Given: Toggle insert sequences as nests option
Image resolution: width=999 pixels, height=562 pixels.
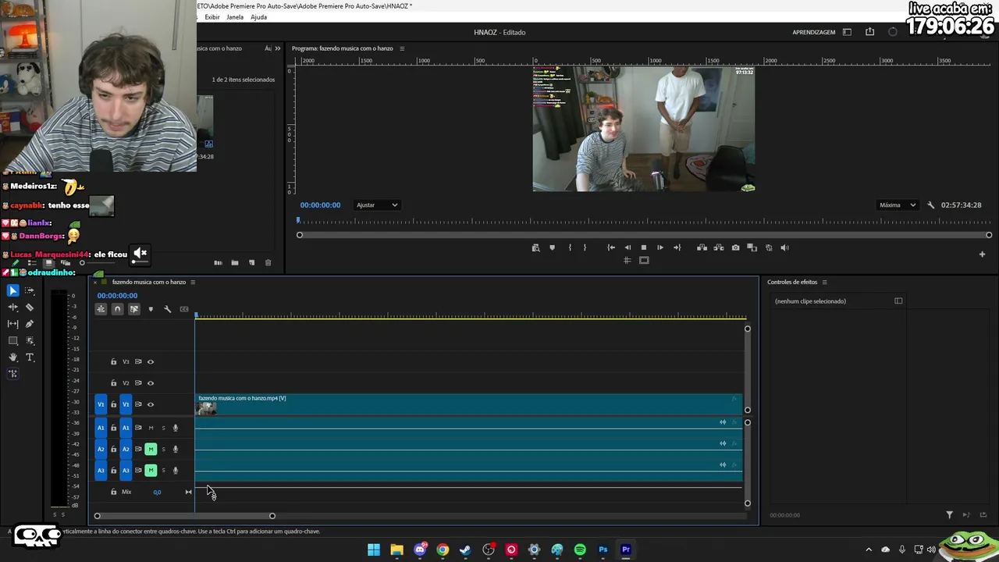Looking at the screenshot, I should [101, 309].
